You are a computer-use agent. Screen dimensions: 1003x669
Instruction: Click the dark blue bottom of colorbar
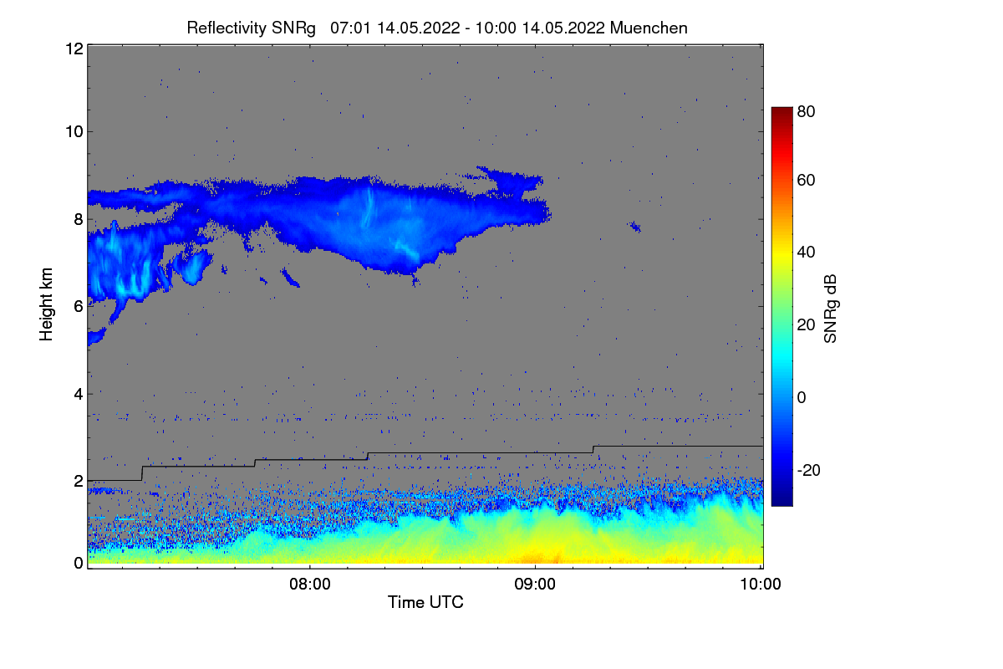coord(781,499)
